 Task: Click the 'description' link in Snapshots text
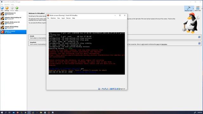164,44
